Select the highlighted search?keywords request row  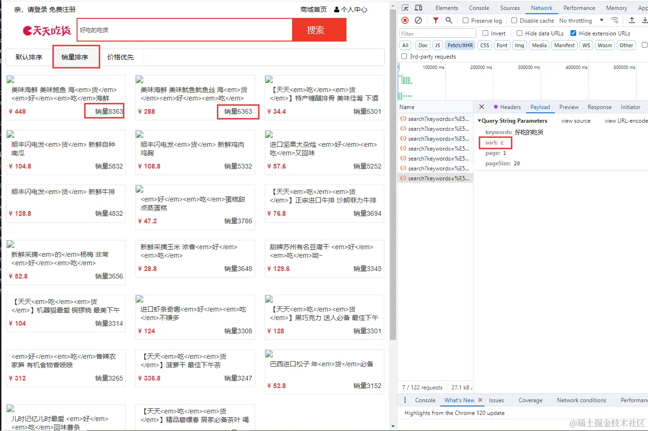[435, 178]
